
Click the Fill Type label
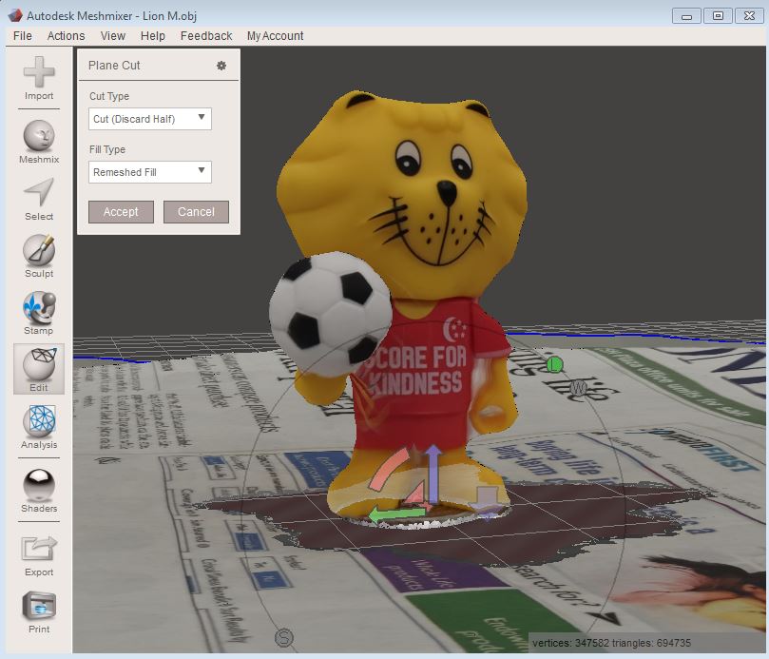click(107, 149)
